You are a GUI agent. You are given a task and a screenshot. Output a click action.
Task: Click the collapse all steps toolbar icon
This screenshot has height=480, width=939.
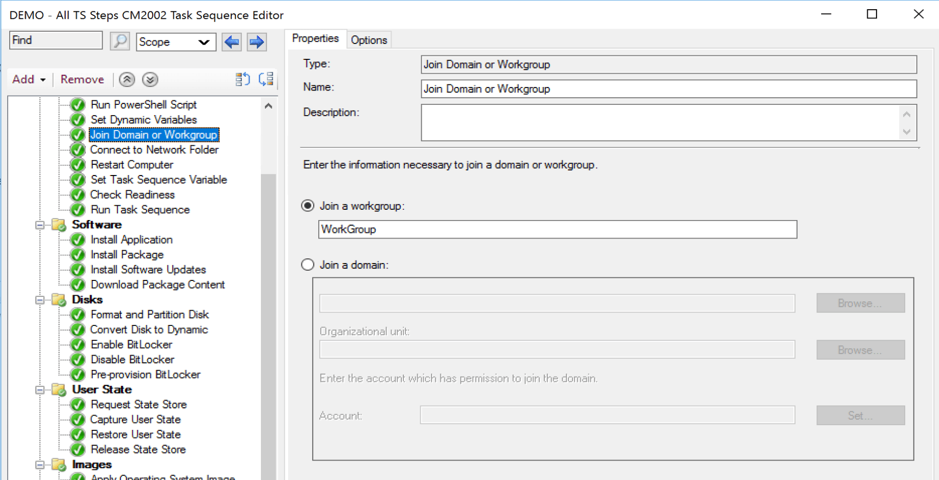242,79
